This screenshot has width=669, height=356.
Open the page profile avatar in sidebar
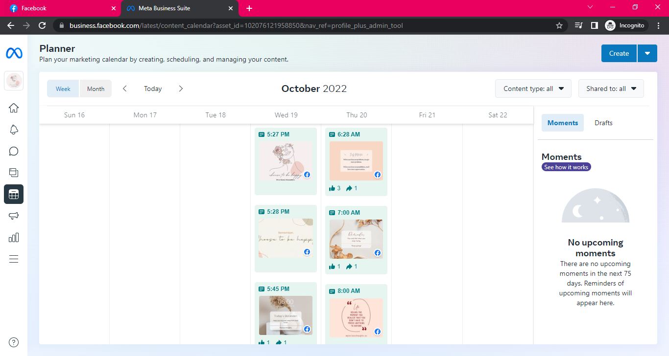click(14, 81)
